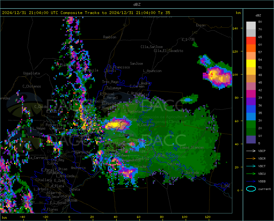274x221 pixels.
Task: Click the cyan 'current' ellipse symbol
Action: (x=251, y=189)
